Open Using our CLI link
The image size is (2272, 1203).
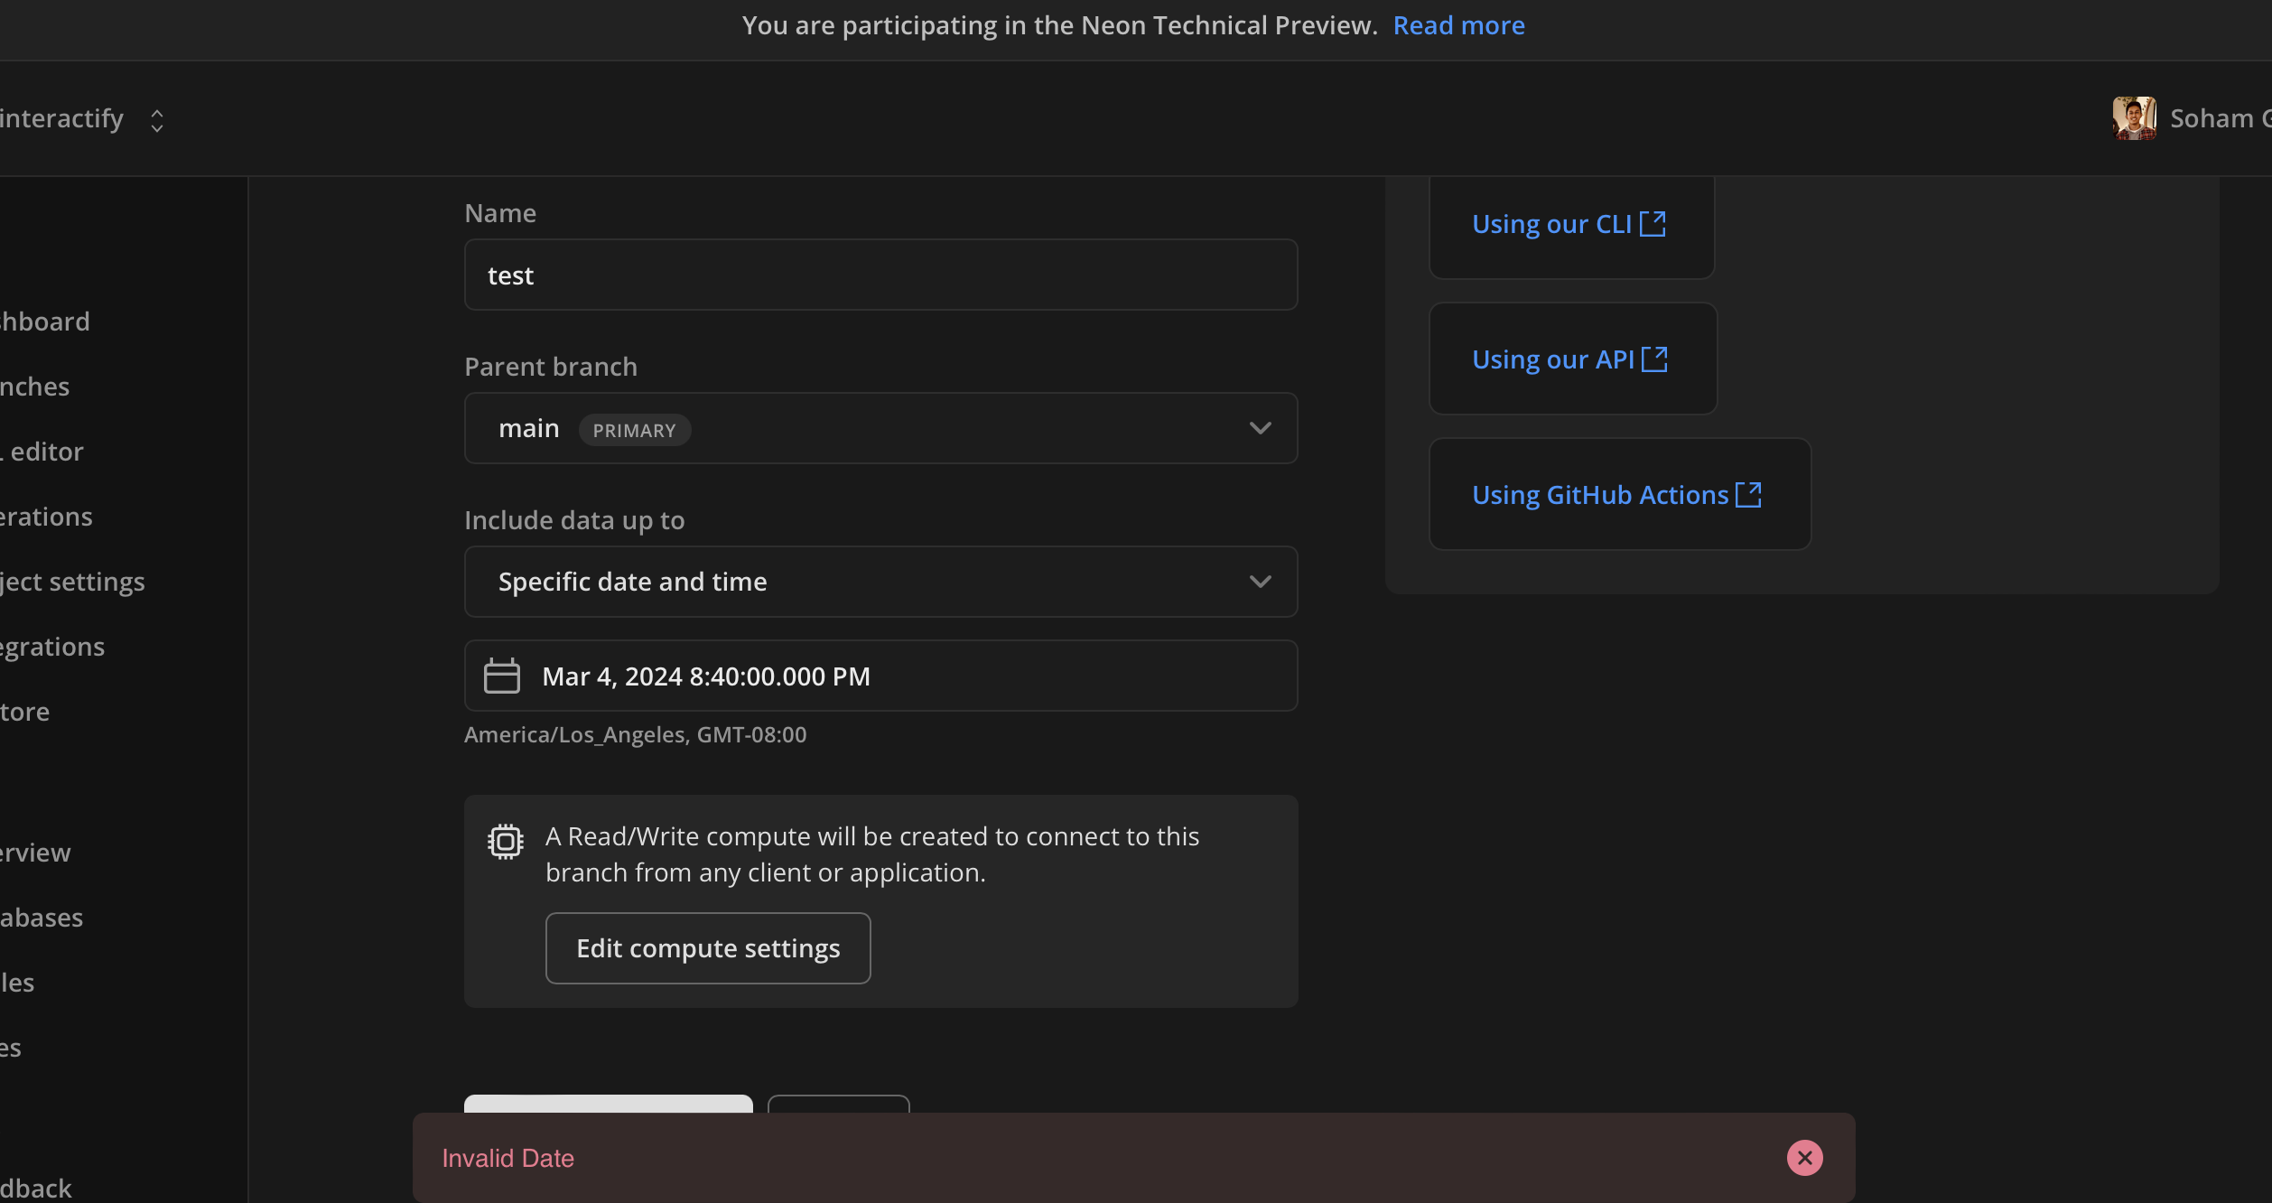pos(1551,224)
